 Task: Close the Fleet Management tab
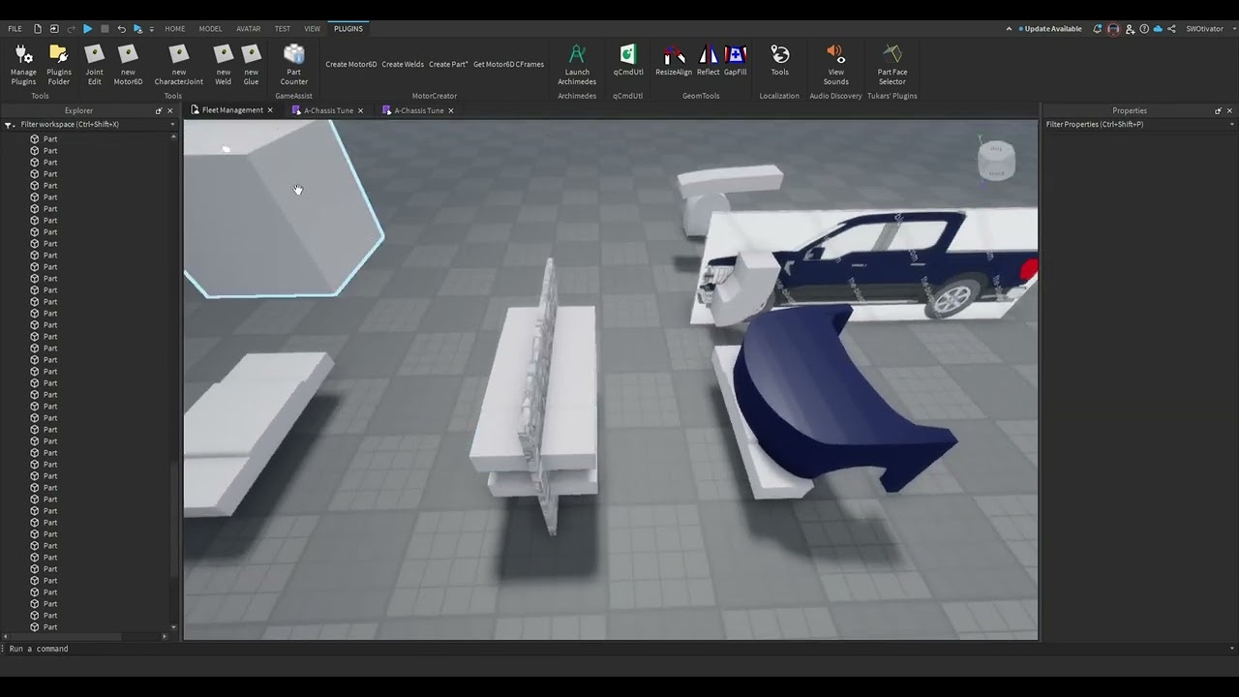[x=270, y=110]
